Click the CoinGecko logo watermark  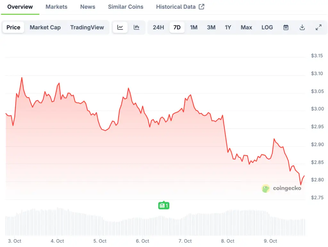point(282,188)
